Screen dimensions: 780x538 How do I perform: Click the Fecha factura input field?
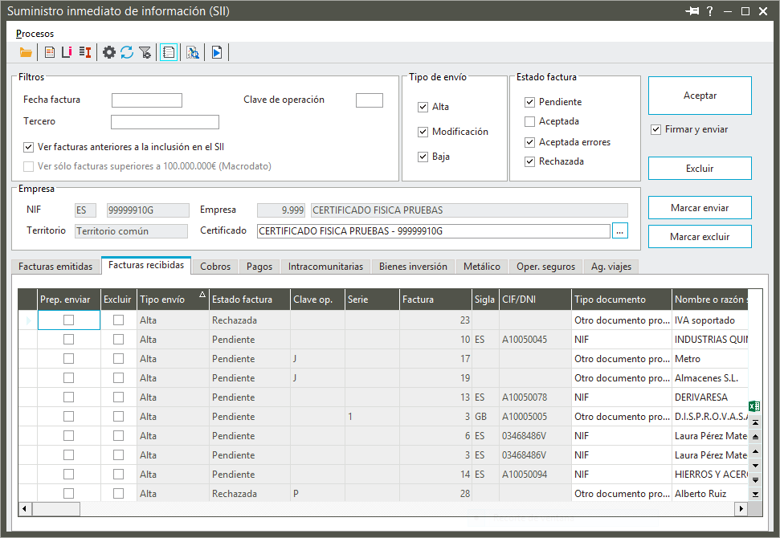point(147,100)
